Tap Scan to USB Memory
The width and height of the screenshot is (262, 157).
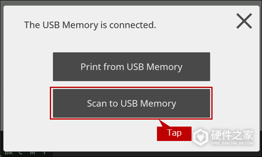pos(131,103)
